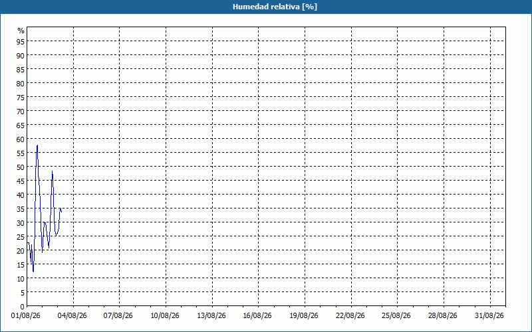Click the 50 value on the vertical axis
The image size is (532, 332).
[21, 167]
